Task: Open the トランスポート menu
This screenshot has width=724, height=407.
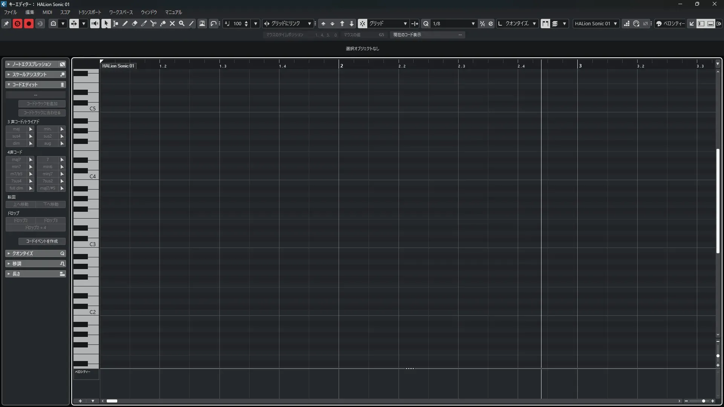Action: click(x=90, y=12)
